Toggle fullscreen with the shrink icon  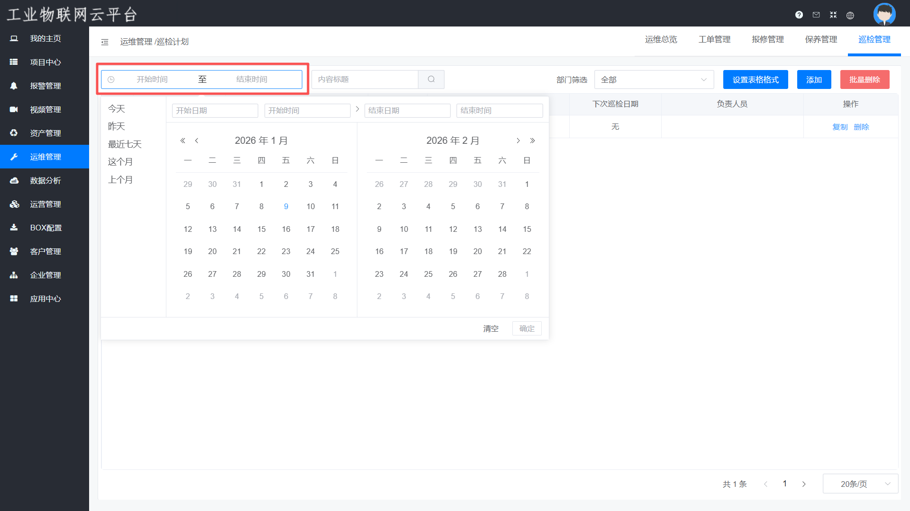pyautogui.click(x=833, y=15)
